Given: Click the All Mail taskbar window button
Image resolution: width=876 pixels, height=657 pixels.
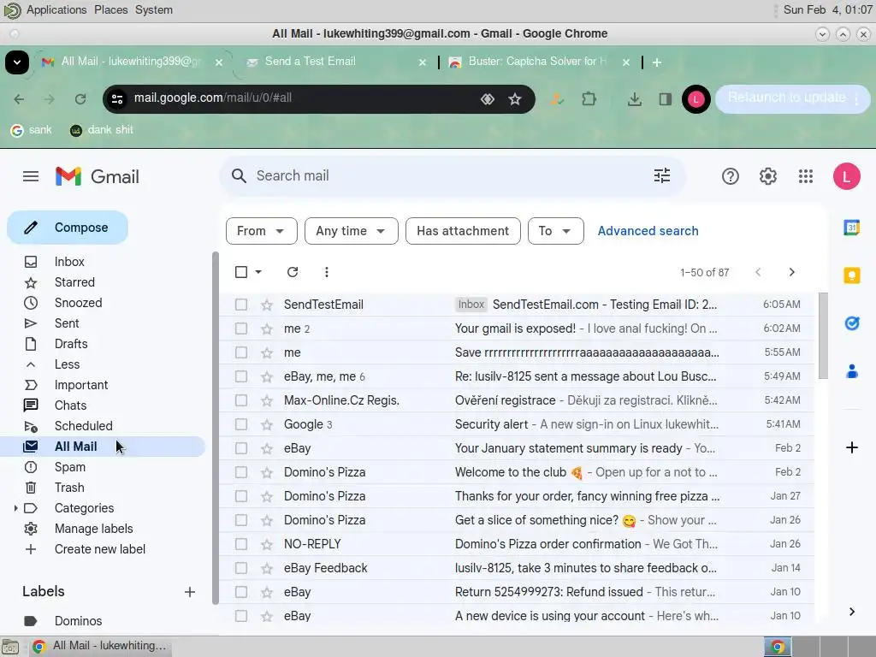Looking at the screenshot, I should [101, 646].
